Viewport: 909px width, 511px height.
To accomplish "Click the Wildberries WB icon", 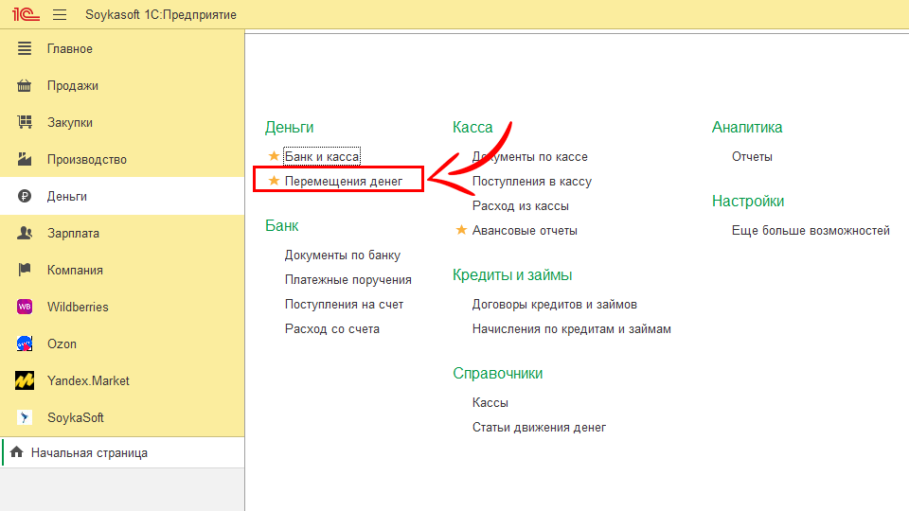I will (25, 307).
